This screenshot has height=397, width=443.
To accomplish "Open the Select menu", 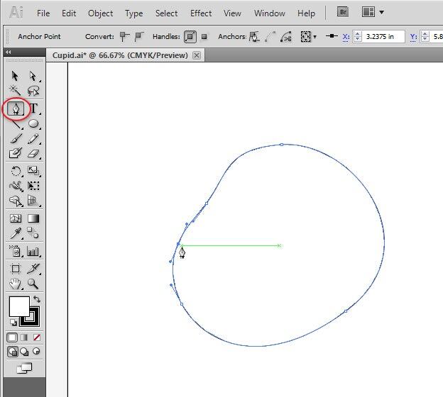I will click(x=166, y=13).
